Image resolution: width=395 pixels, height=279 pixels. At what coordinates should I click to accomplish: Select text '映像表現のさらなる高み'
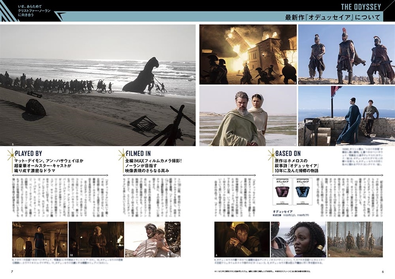click(147, 171)
